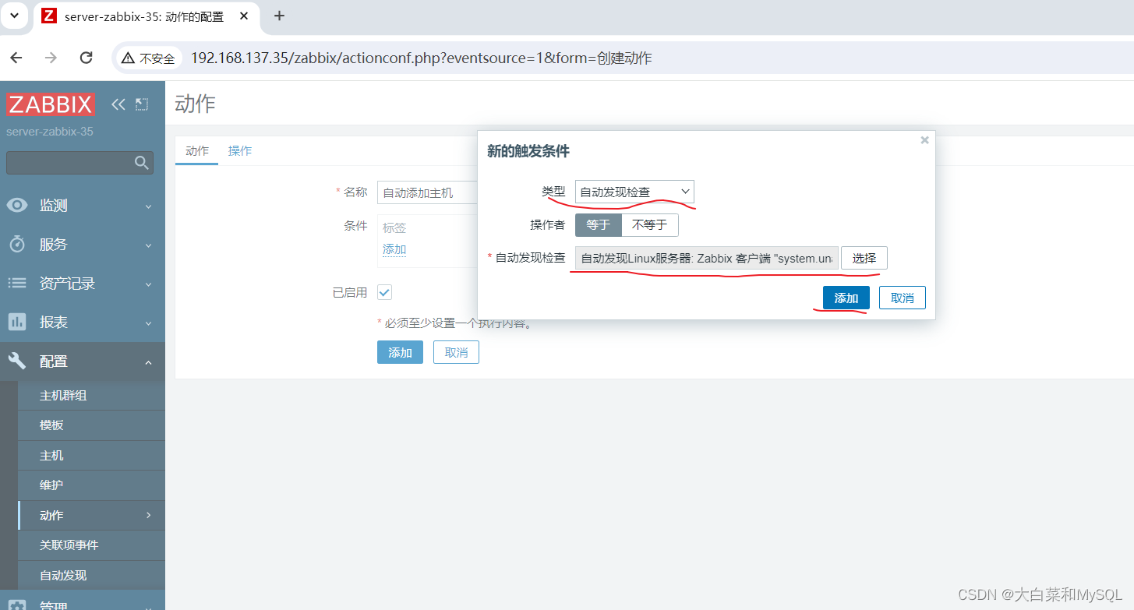This screenshot has width=1134, height=610.
Task: Click the bar chart icon for 报表
Action: click(17, 322)
